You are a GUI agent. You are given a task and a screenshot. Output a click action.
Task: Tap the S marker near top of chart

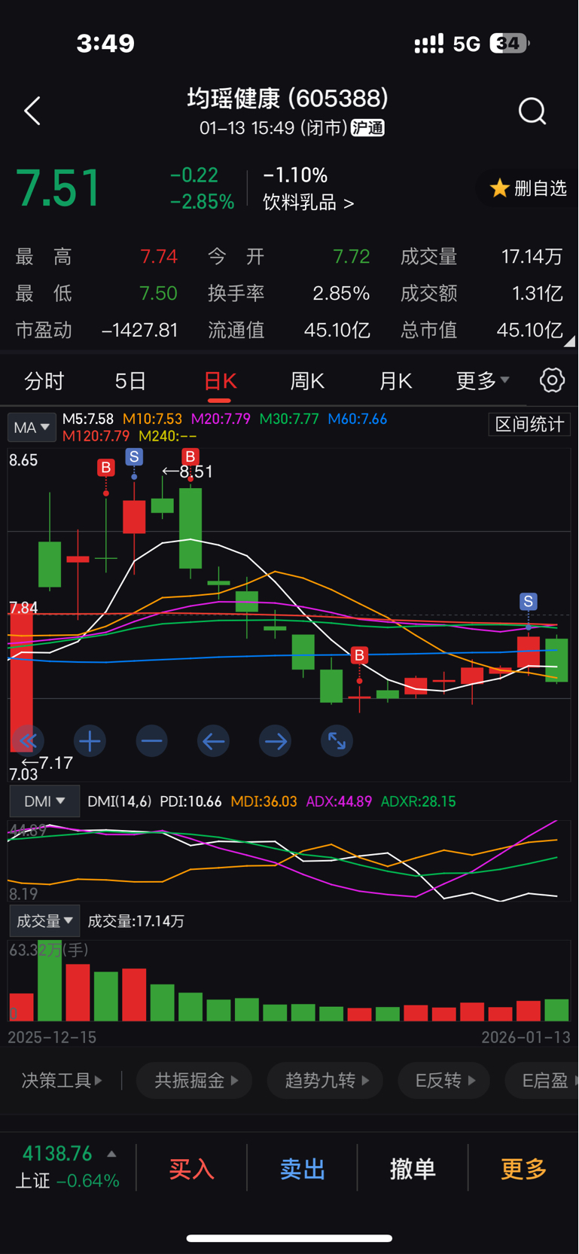click(134, 456)
